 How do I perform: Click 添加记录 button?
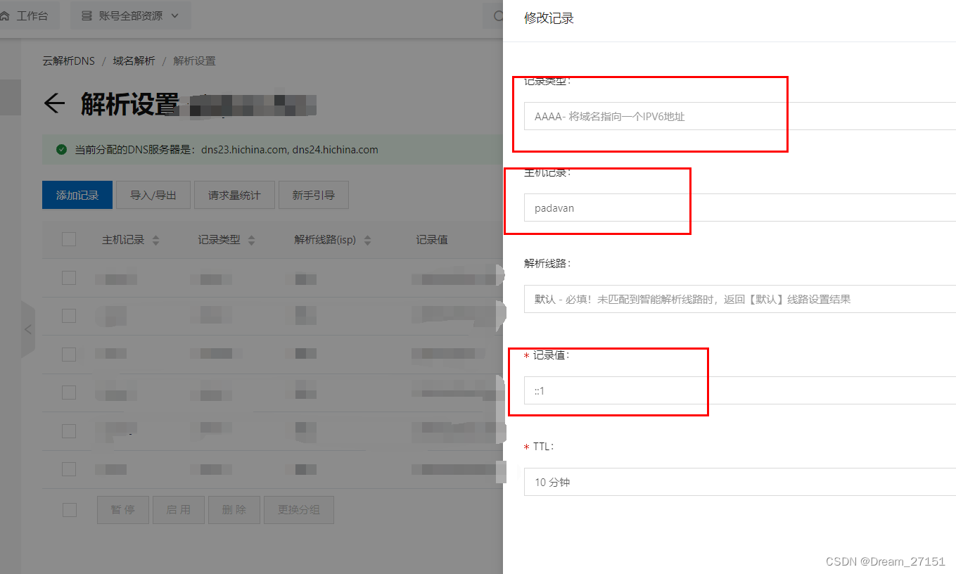pos(77,195)
